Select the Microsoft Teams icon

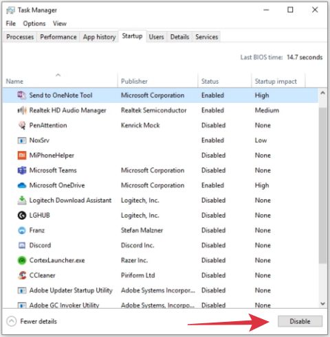(x=22, y=170)
